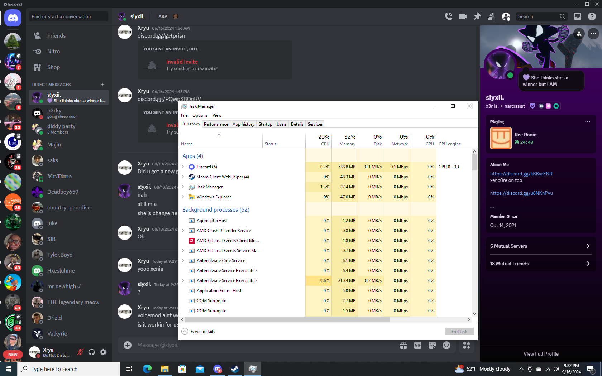Open the discord.gg/kKKvrENR link
602x376 pixels.
tap(521, 174)
